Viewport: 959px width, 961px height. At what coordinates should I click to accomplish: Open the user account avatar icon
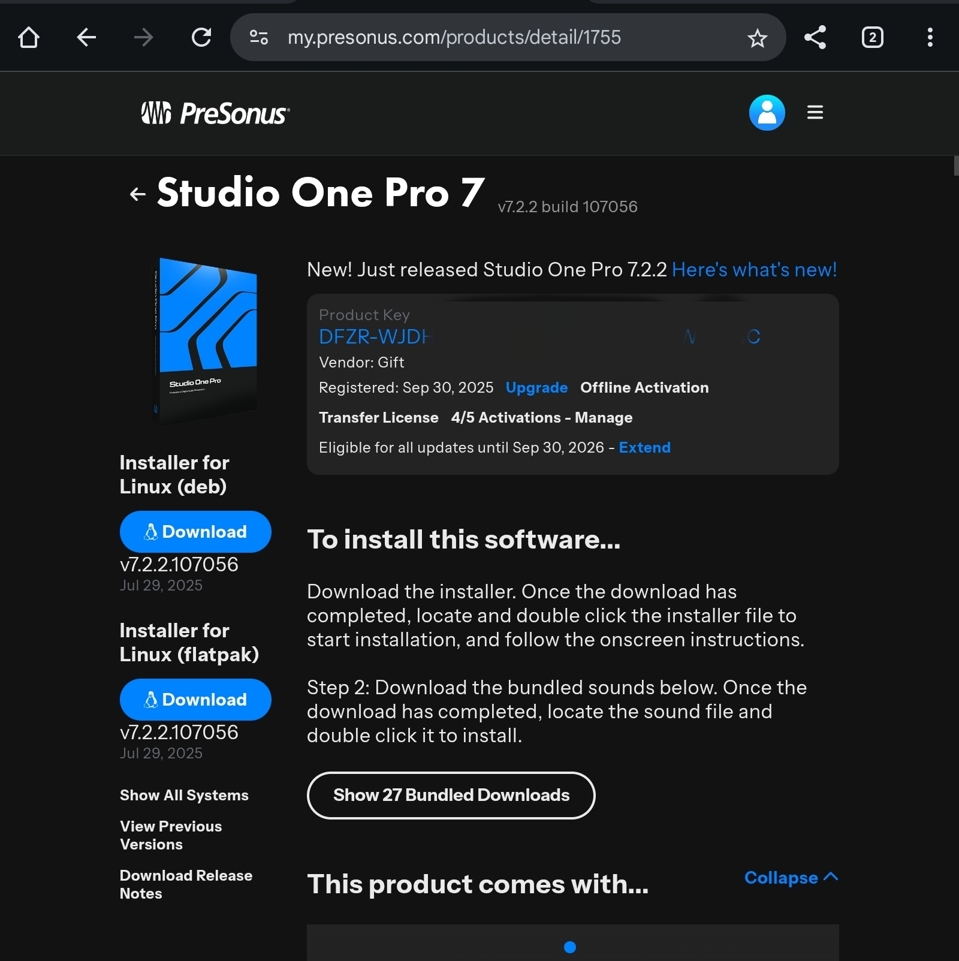[767, 113]
